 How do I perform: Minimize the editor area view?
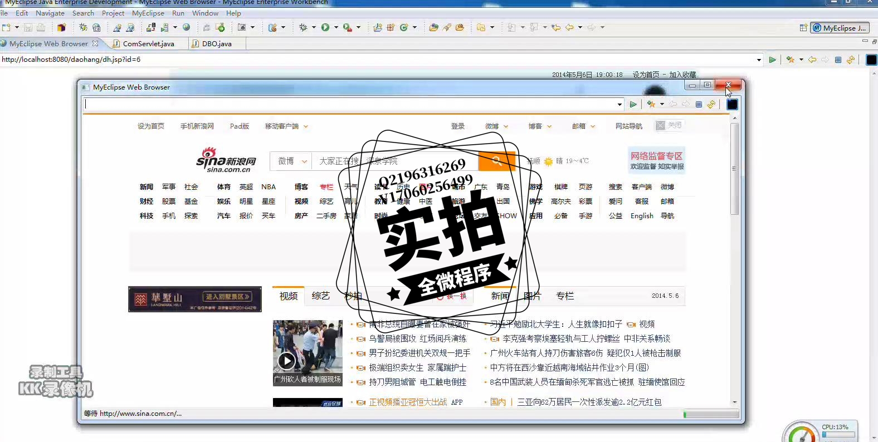[x=865, y=41]
